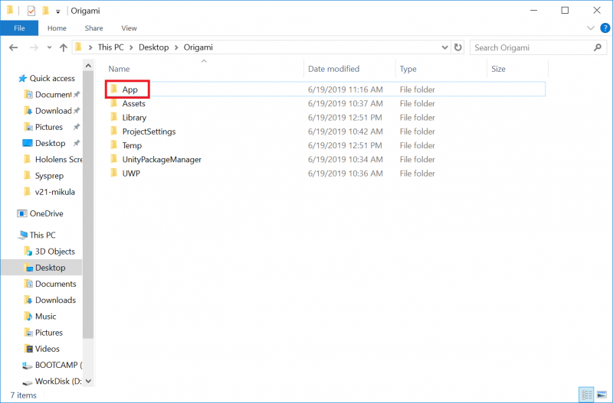
Task: Expand chevron after Desktop in address bar
Action: tap(176, 47)
